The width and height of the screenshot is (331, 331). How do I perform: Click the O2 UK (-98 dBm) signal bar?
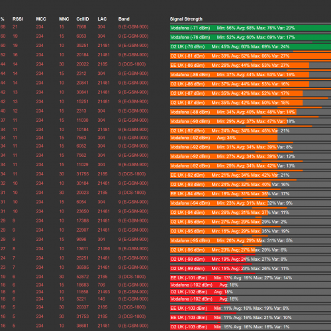click(208, 260)
